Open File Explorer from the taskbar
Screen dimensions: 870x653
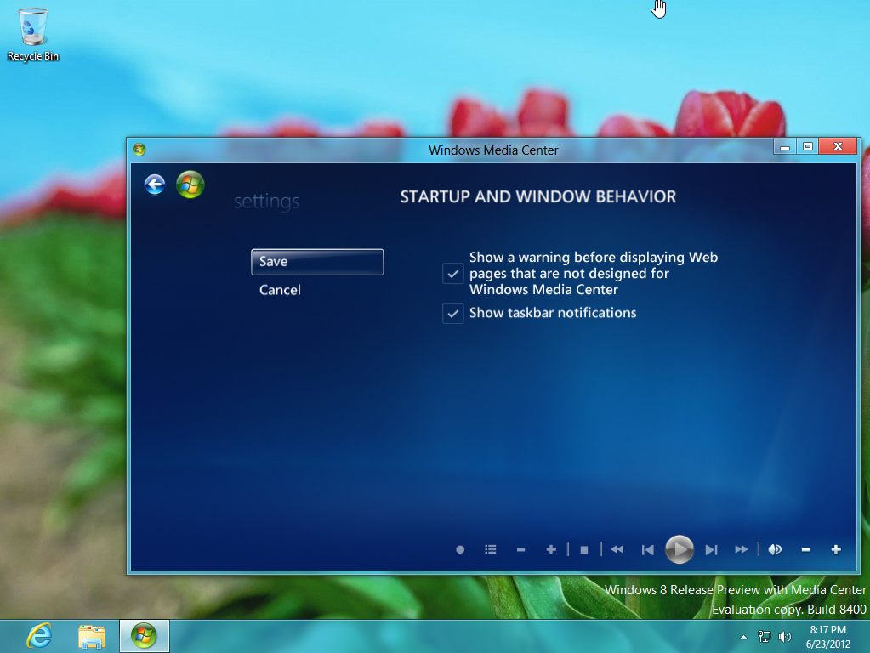pyautogui.click(x=92, y=636)
